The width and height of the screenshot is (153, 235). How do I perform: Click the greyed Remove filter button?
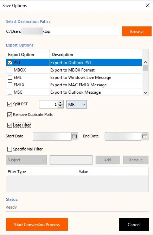tap(136, 160)
